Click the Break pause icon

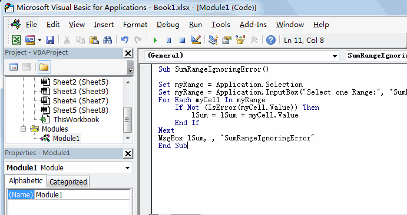tap(168, 40)
